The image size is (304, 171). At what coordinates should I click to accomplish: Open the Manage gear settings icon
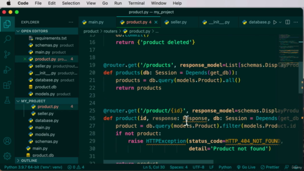[7, 156]
